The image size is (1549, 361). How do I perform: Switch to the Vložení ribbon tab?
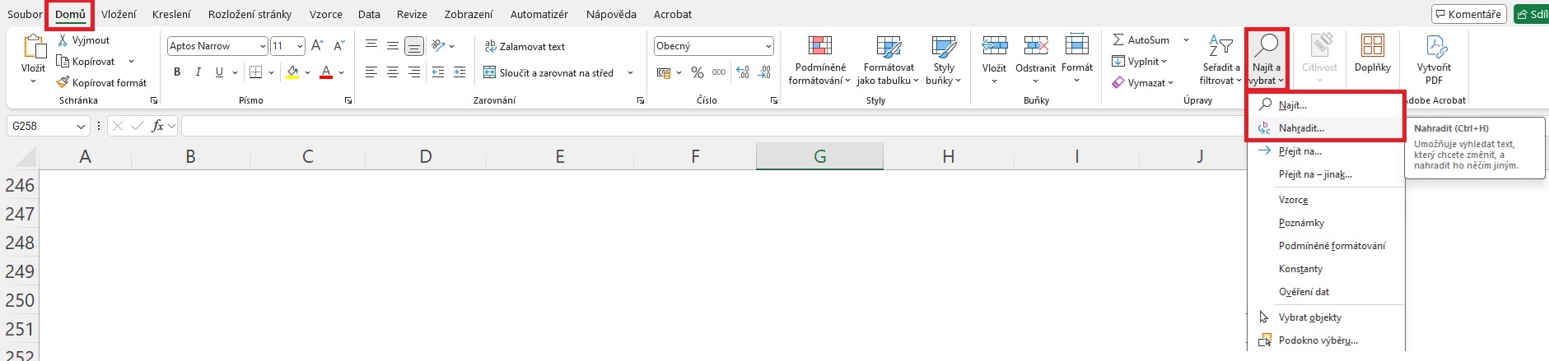point(119,14)
